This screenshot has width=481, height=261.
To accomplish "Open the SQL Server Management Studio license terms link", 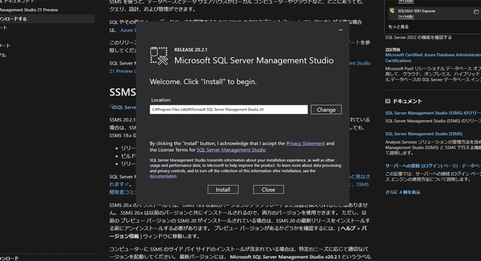I will tap(231, 149).
